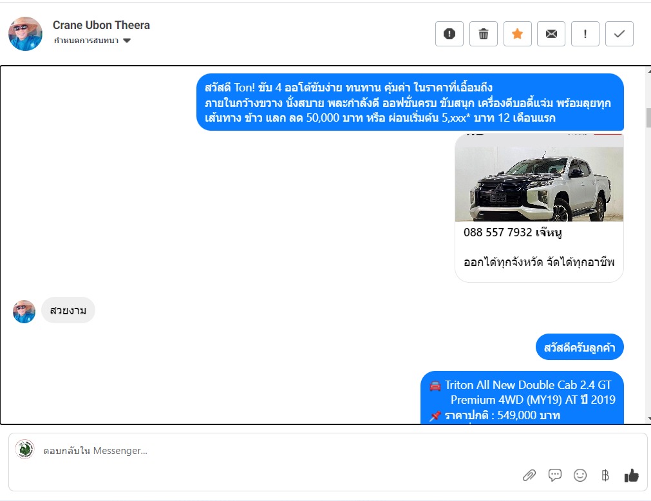Send a thumbs-up like
The width and height of the screenshot is (651, 501).
631,475
